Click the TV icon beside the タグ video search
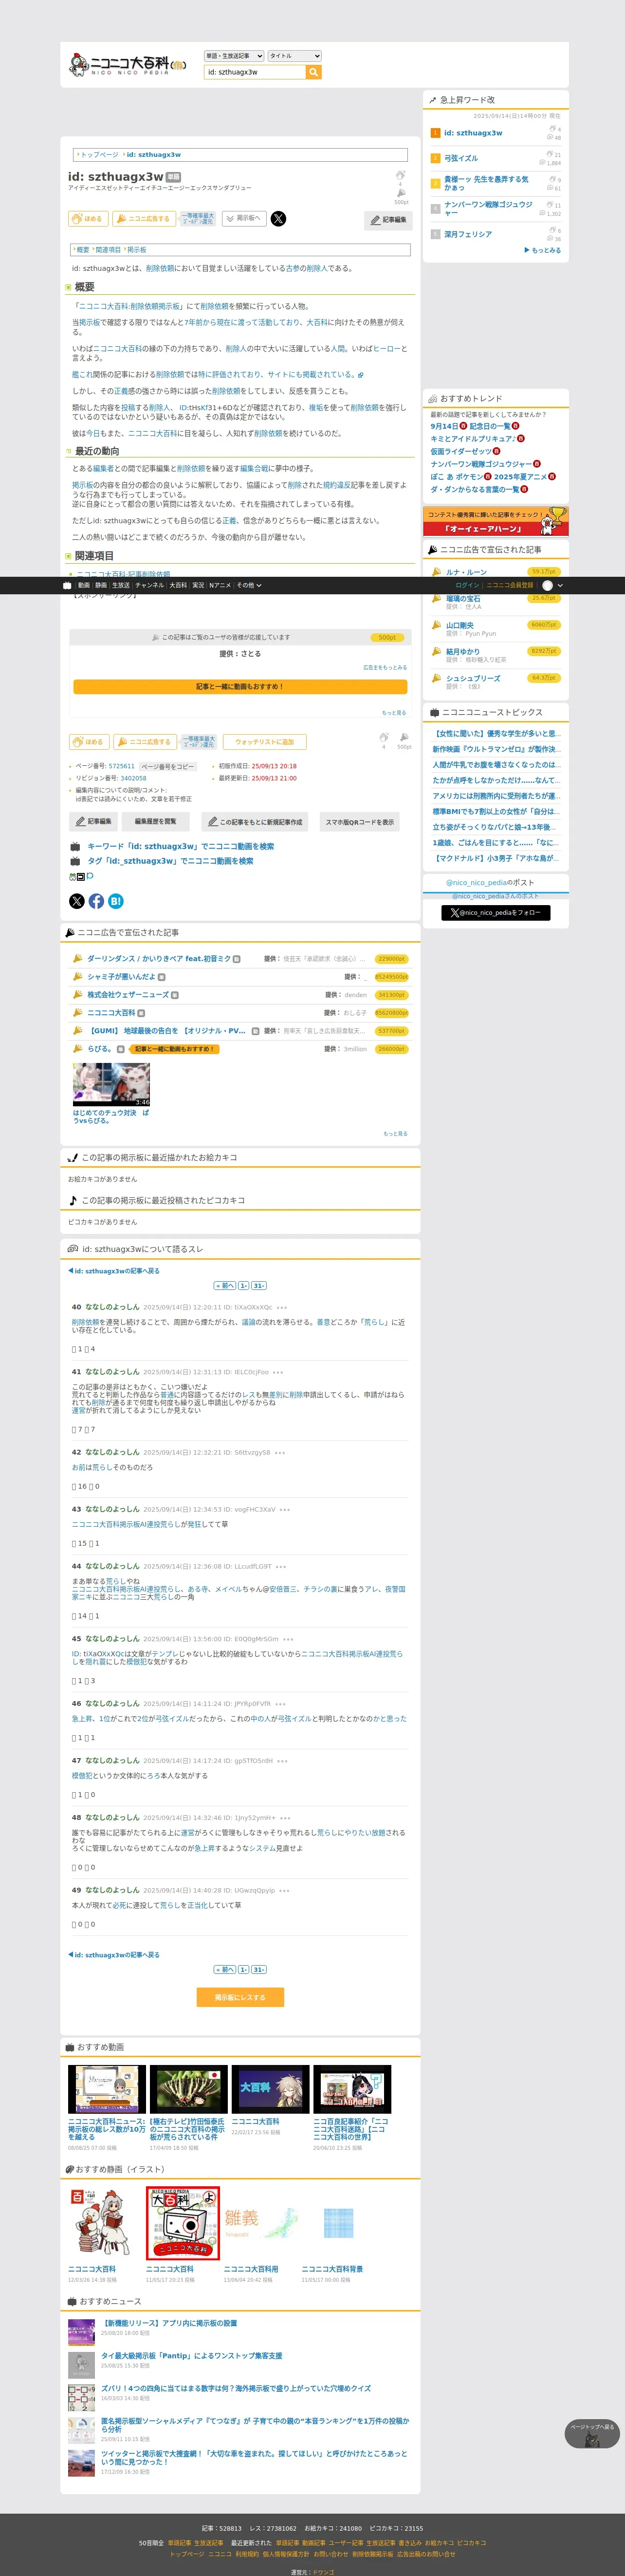Viewport: 625px width, 2576px height. click(x=75, y=860)
